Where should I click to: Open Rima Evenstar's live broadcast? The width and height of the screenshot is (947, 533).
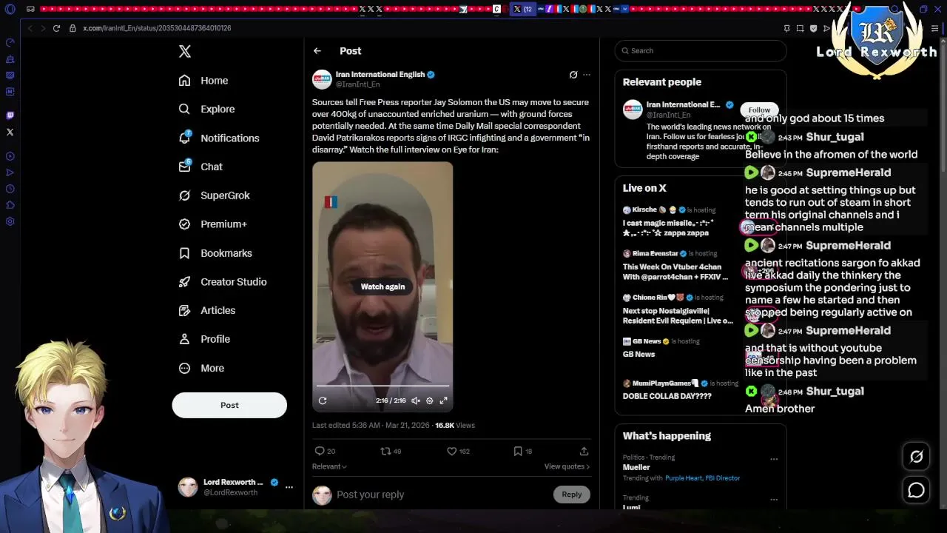click(x=681, y=265)
